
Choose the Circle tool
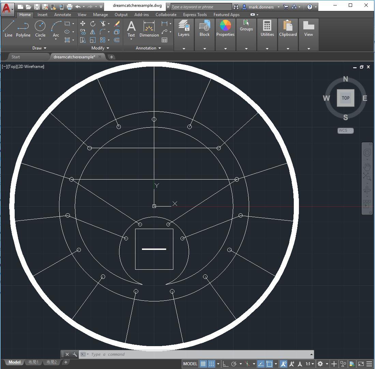[40, 27]
